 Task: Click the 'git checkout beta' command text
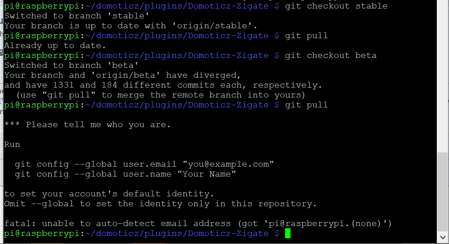click(x=331, y=55)
